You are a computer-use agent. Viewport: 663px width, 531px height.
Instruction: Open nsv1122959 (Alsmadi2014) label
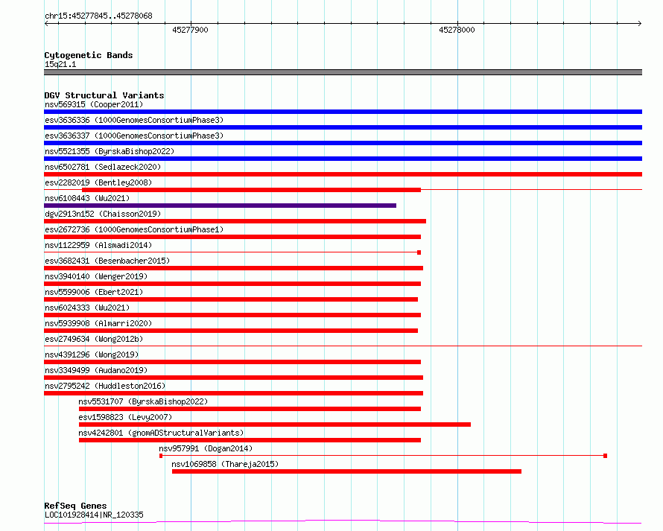(98, 245)
